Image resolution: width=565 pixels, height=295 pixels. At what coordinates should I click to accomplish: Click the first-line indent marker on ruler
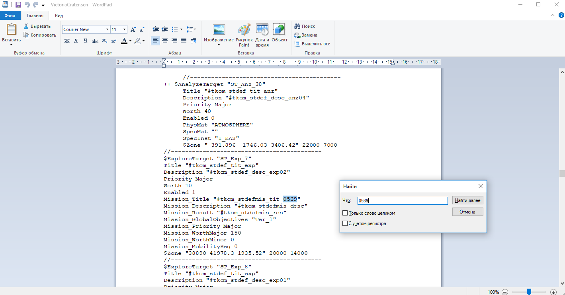click(x=164, y=60)
